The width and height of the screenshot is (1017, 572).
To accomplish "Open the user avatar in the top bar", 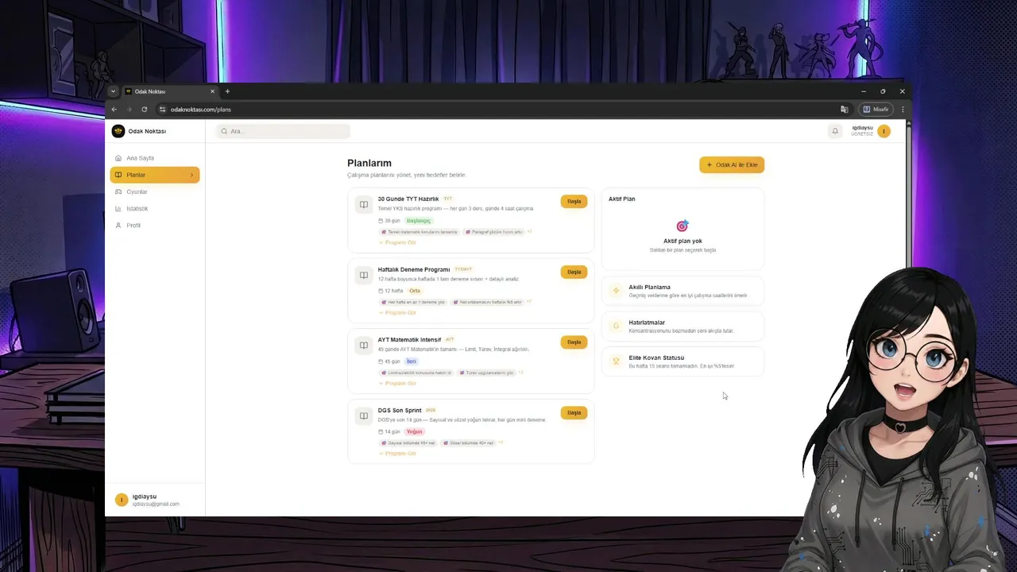I will click(x=884, y=131).
